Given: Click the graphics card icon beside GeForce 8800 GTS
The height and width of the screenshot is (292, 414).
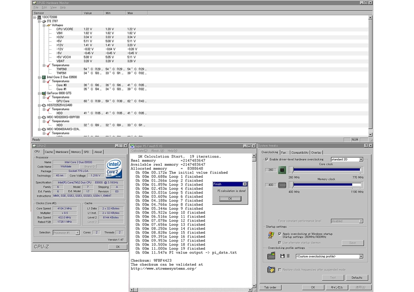Looking at the screenshot, I should (x=44, y=93).
